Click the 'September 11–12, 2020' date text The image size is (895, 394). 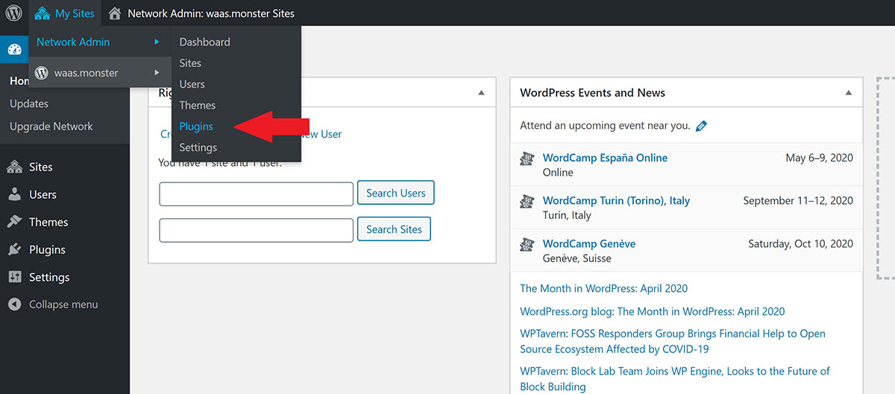click(x=798, y=201)
